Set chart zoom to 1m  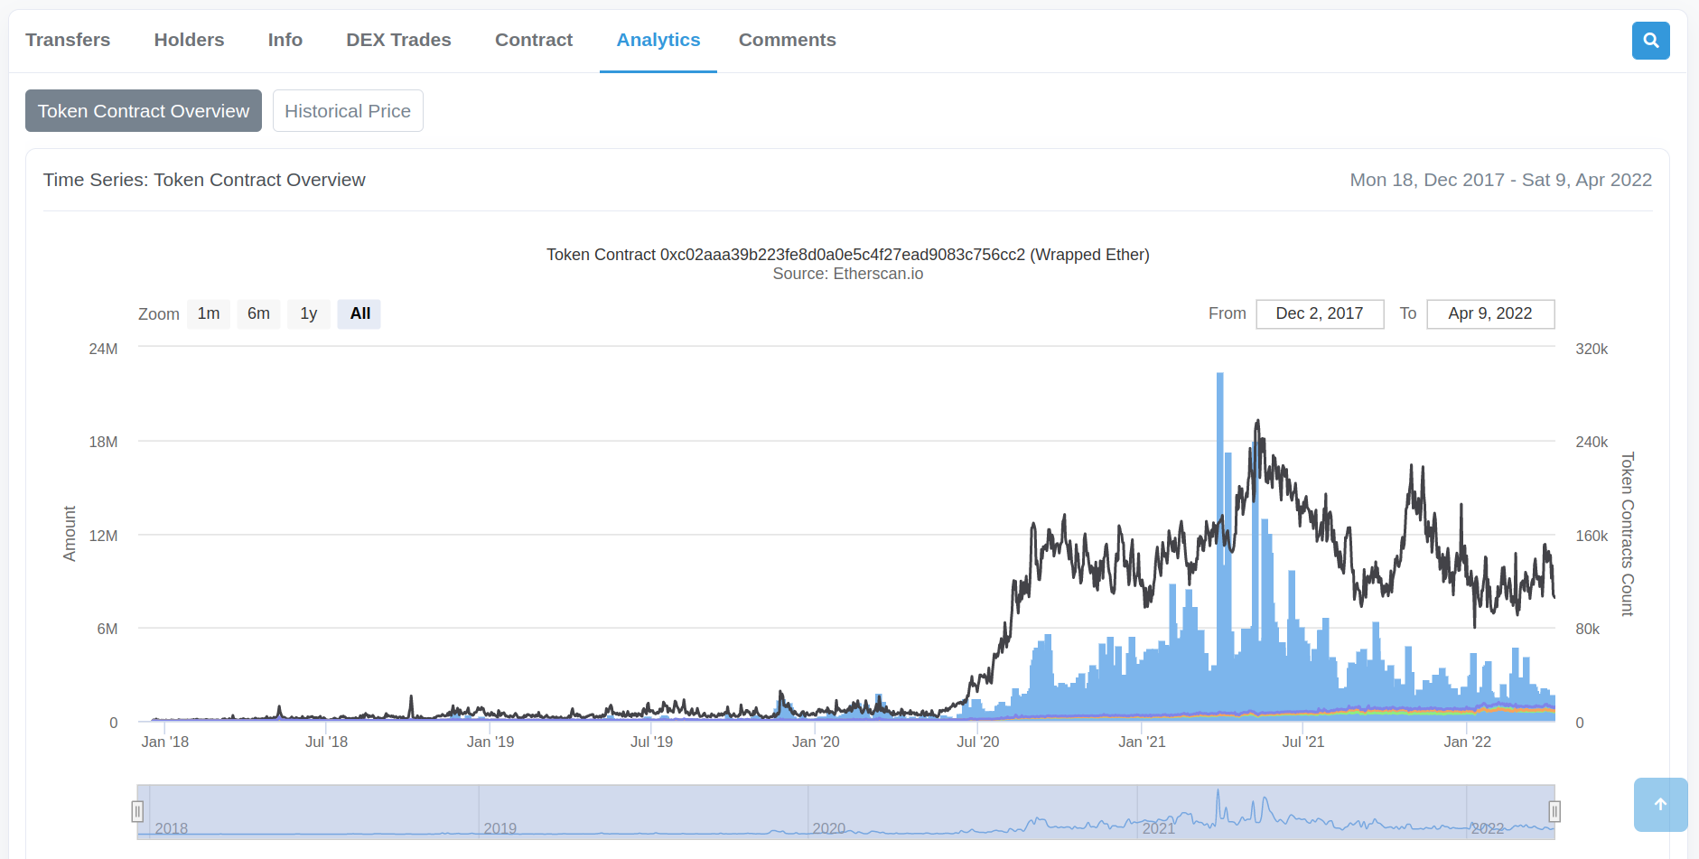coord(209,313)
